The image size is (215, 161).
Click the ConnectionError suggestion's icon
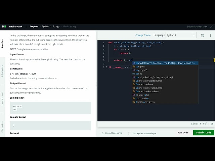(134, 84)
